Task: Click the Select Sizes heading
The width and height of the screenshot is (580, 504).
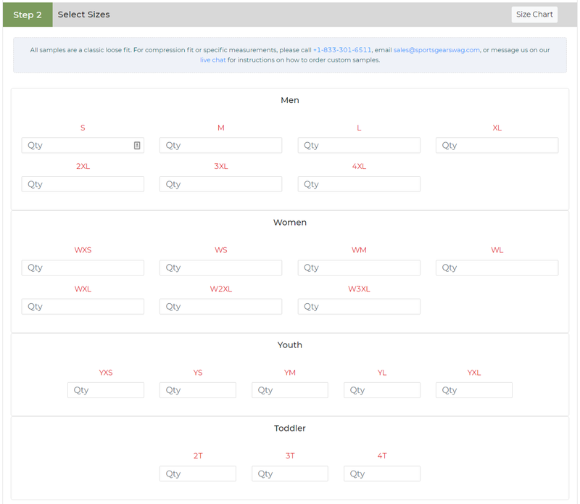Action: coord(83,15)
